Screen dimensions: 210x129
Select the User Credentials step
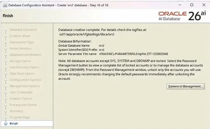pyautogui.click(x=21, y=92)
